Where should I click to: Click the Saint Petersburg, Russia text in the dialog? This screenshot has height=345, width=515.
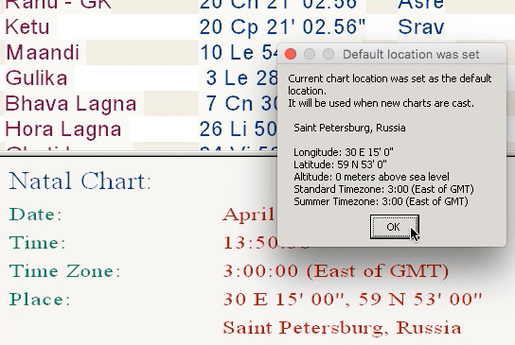349,128
